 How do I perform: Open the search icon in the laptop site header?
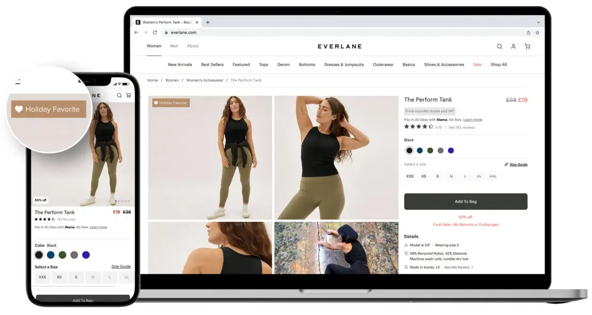pyautogui.click(x=499, y=46)
